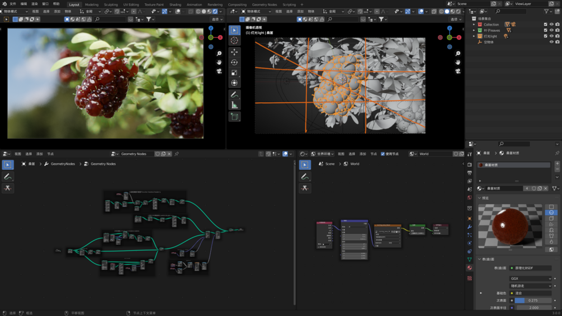
Task: Select Annotate tool in Geometry Nodes editor
Action: (x=7, y=176)
